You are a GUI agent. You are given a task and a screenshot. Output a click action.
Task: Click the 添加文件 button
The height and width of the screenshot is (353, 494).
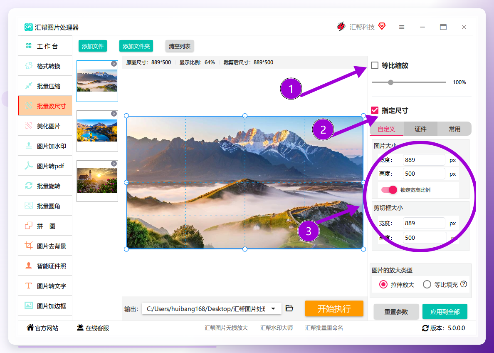pos(93,46)
